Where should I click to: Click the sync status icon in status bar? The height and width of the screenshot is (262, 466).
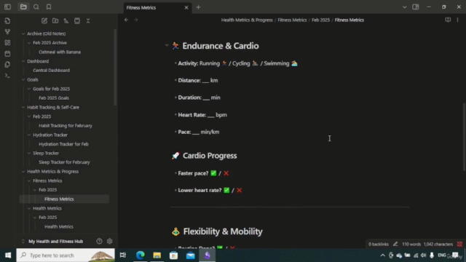459,245
